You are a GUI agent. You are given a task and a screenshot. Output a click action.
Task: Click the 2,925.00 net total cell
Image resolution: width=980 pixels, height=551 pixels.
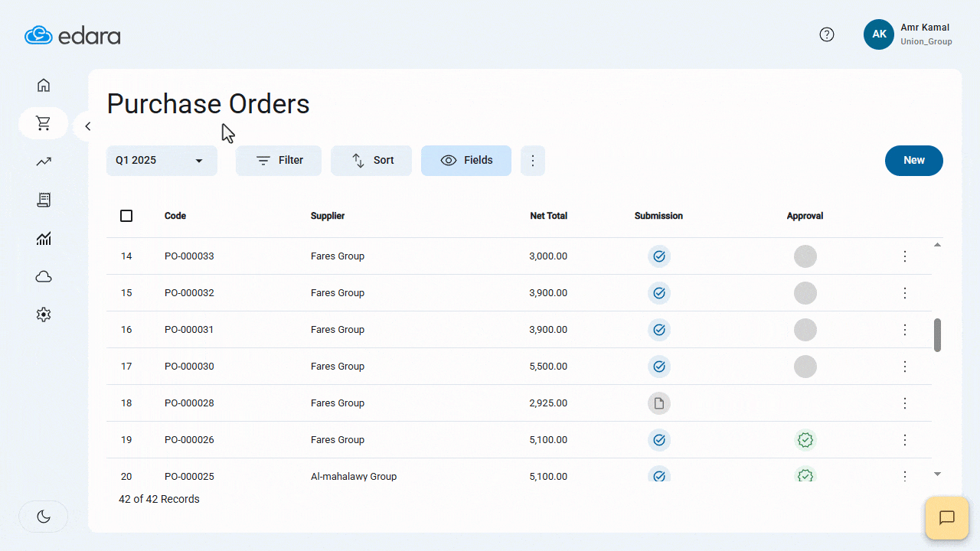[x=548, y=403]
